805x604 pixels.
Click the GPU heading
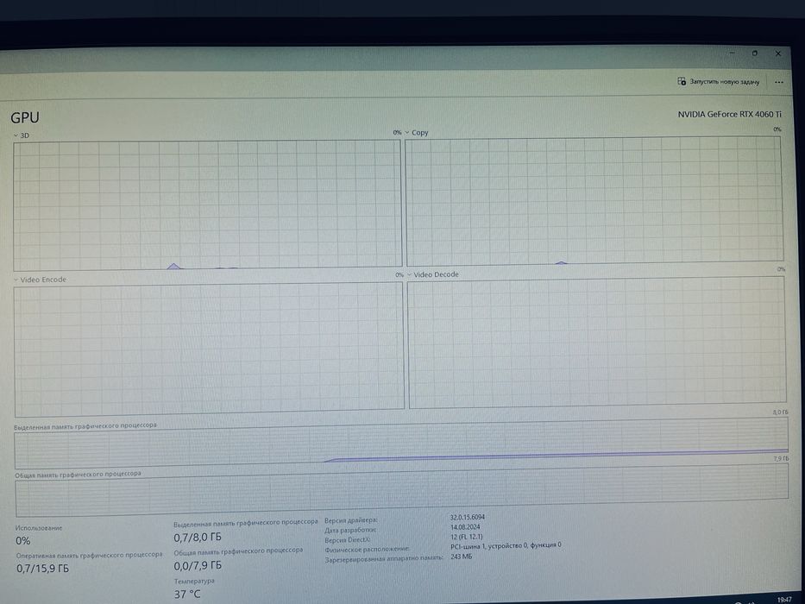(25, 117)
